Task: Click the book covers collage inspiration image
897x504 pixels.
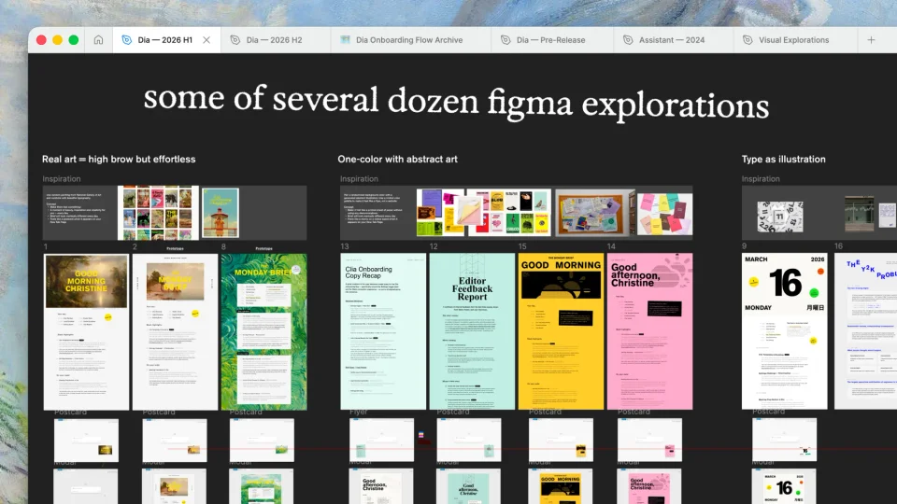Action: 159,213
